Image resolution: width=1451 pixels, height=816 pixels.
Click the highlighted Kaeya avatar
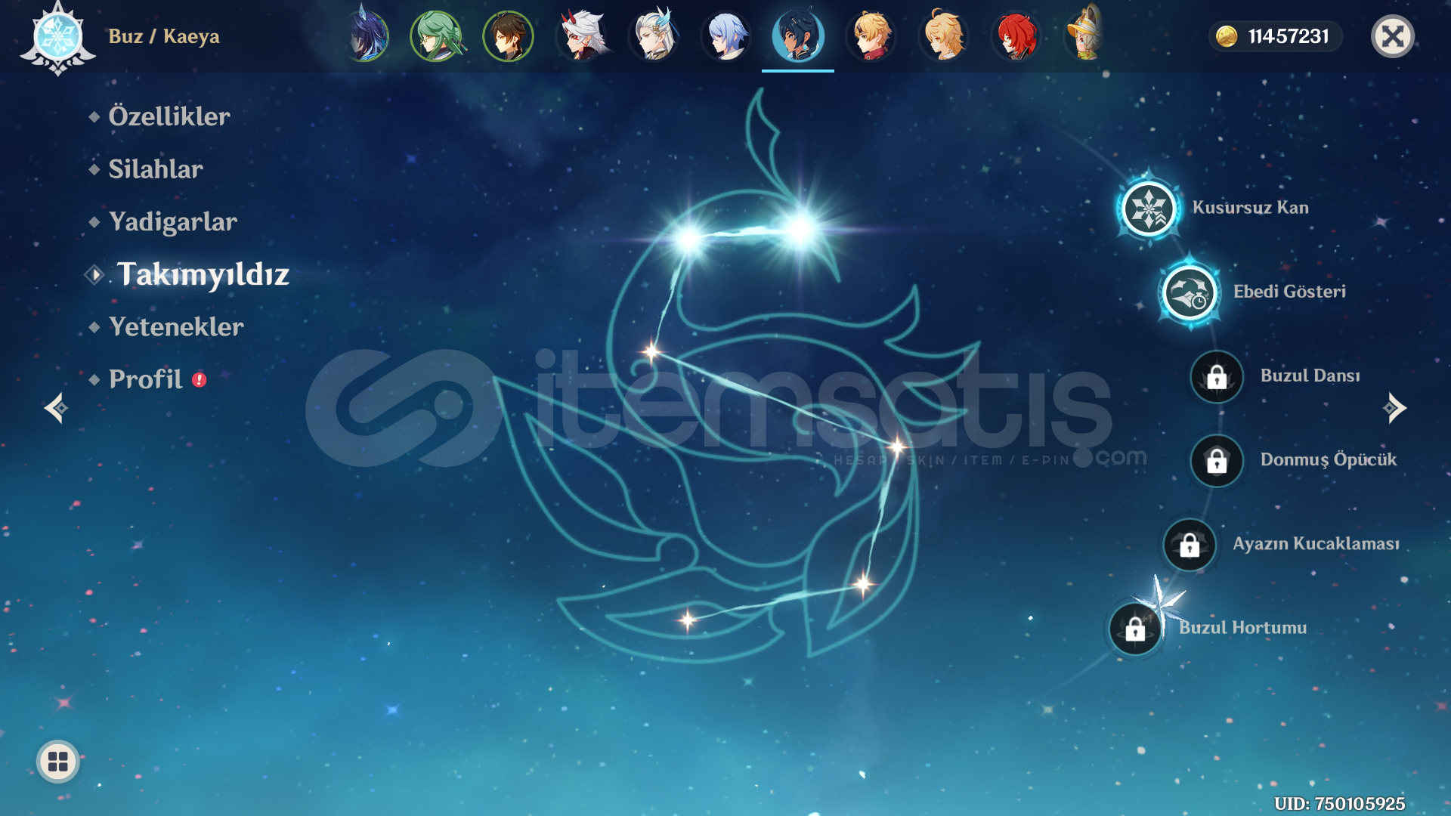(x=798, y=36)
